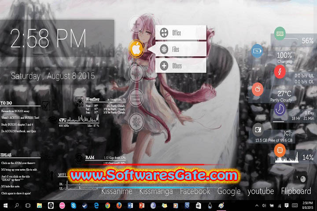The width and height of the screenshot is (317, 211).
Task: Open the Facebook link
Action: click(x=195, y=191)
